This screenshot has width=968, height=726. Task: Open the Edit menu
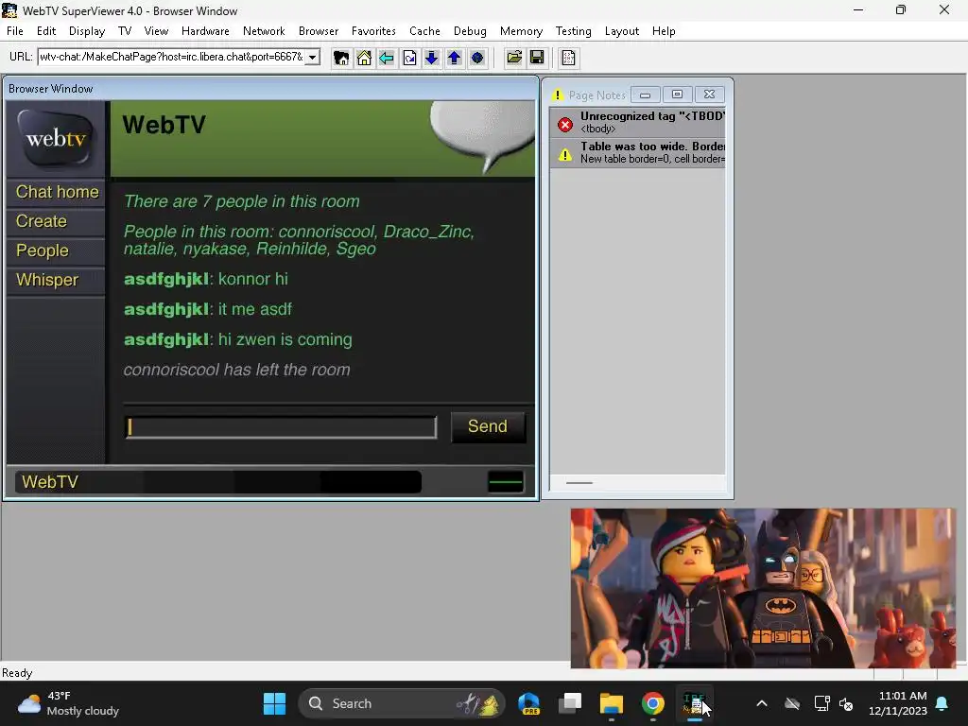coord(46,31)
